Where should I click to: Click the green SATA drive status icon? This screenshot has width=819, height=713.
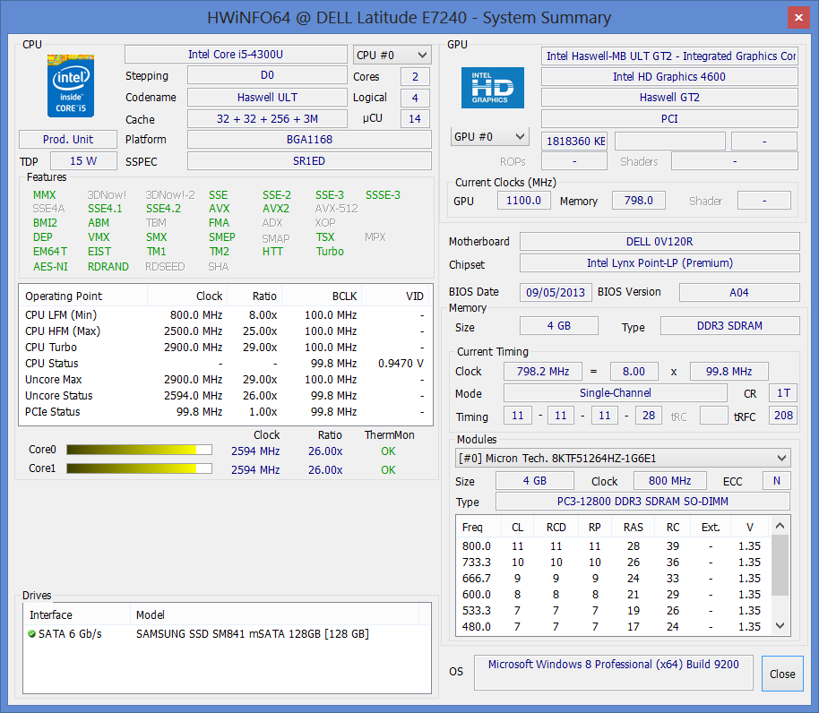click(32, 633)
